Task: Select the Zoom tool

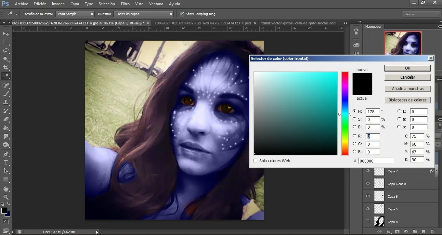Action: [6, 197]
